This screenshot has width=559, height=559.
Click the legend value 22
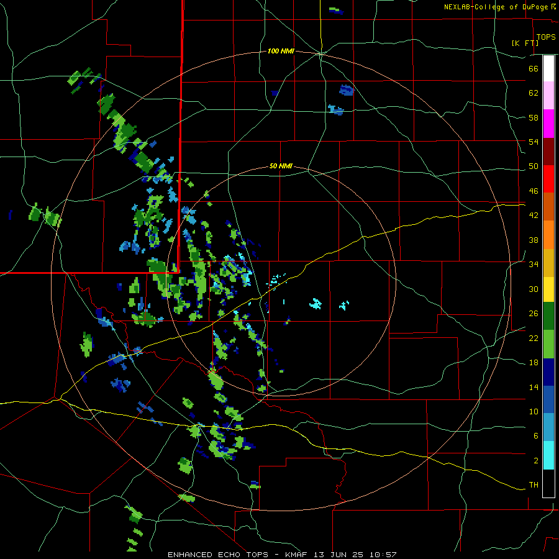534,339
